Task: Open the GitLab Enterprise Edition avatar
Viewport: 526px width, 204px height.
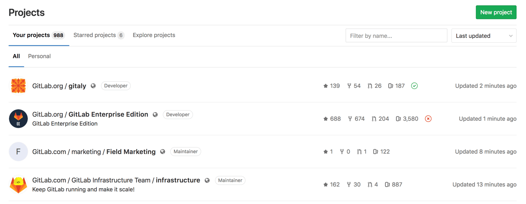Action: (18, 119)
